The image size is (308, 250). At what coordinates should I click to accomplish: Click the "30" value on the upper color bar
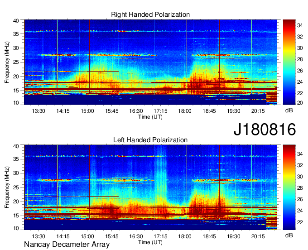click(300, 48)
